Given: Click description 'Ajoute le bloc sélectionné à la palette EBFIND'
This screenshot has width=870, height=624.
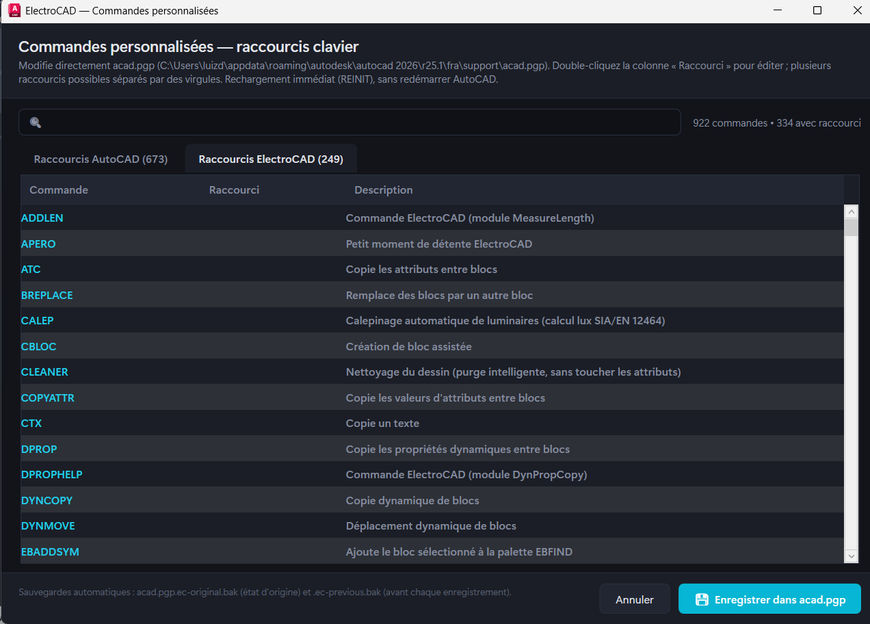Looking at the screenshot, I should click(x=460, y=551).
